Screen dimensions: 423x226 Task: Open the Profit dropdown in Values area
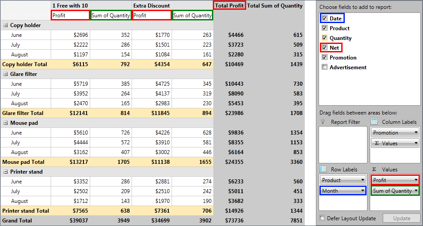coord(416,180)
